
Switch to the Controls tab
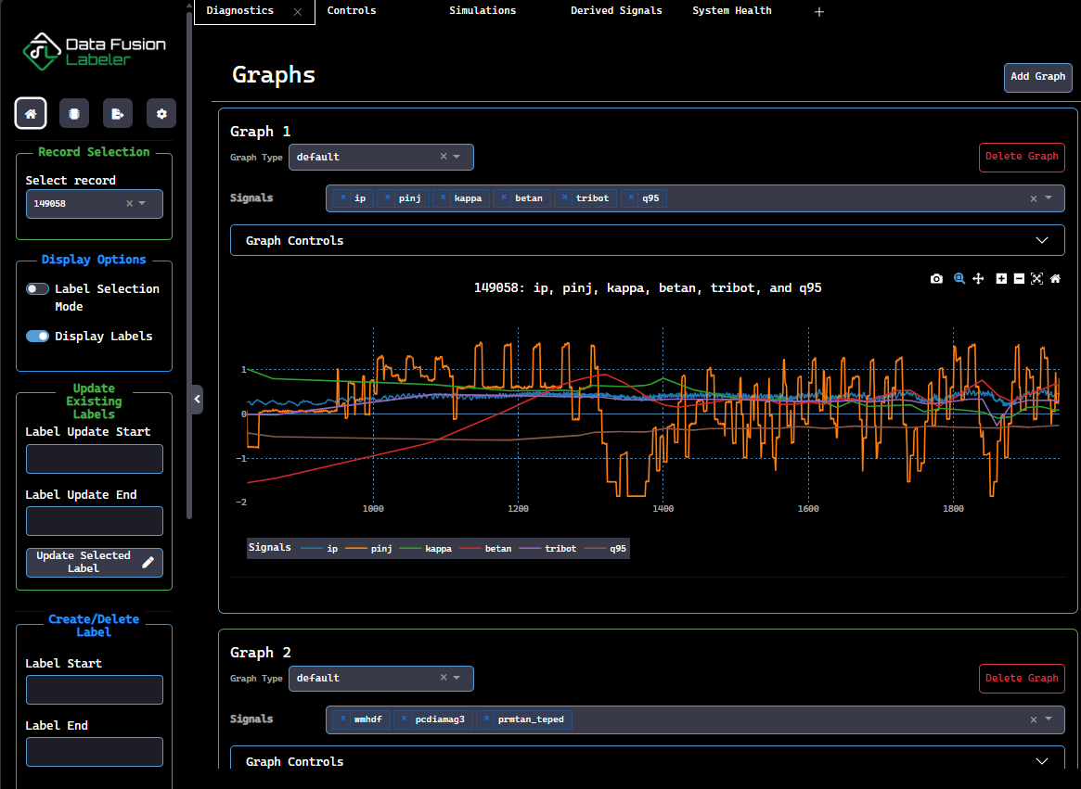point(351,11)
